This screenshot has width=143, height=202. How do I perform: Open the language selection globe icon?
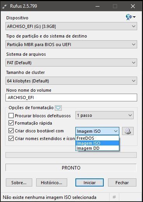point(131,17)
